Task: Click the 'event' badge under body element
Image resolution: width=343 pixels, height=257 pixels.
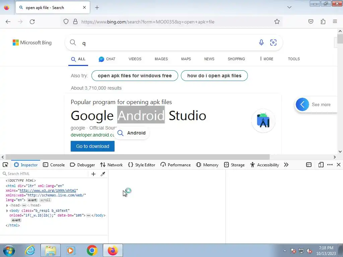Action: pyautogui.click(x=16, y=220)
